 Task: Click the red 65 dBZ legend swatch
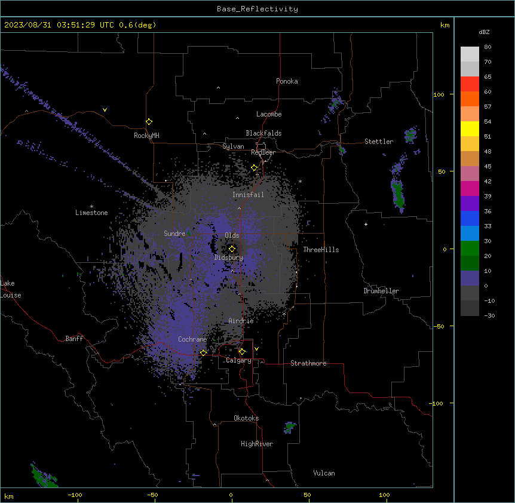[x=470, y=84]
